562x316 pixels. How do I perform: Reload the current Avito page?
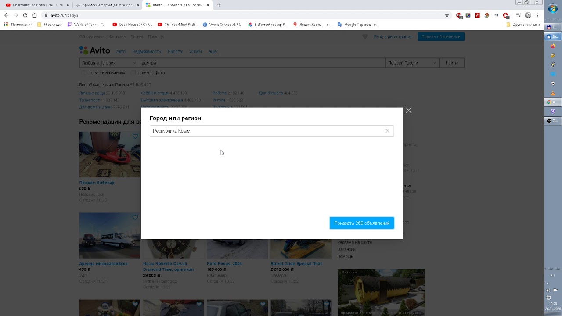25,15
